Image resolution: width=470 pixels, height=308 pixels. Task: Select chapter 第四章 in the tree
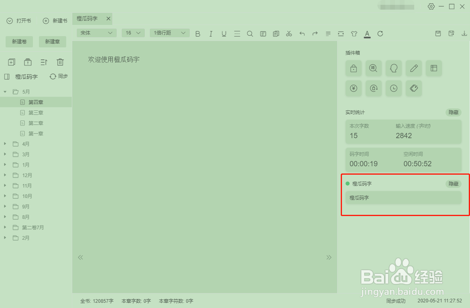[x=36, y=102]
